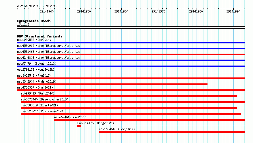Click the red bar under nsv3052546
Image resolution: width=253 pixels, height=143 pixels.
pyautogui.click(x=131, y=78)
